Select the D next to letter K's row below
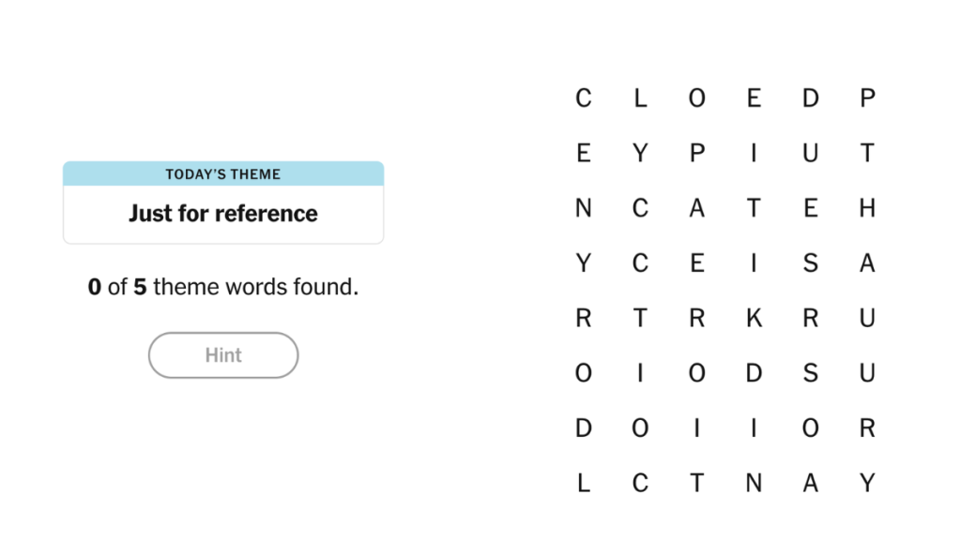Viewport: 961px width, 540px height. [754, 373]
